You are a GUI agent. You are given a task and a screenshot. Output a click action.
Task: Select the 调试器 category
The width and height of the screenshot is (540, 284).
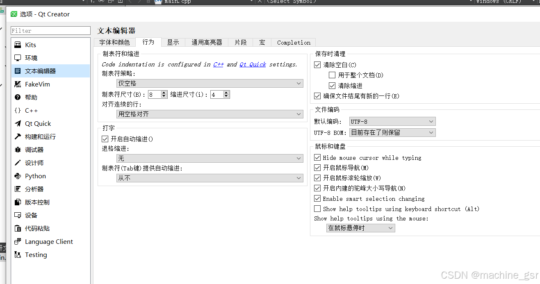[x=50, y=150]
